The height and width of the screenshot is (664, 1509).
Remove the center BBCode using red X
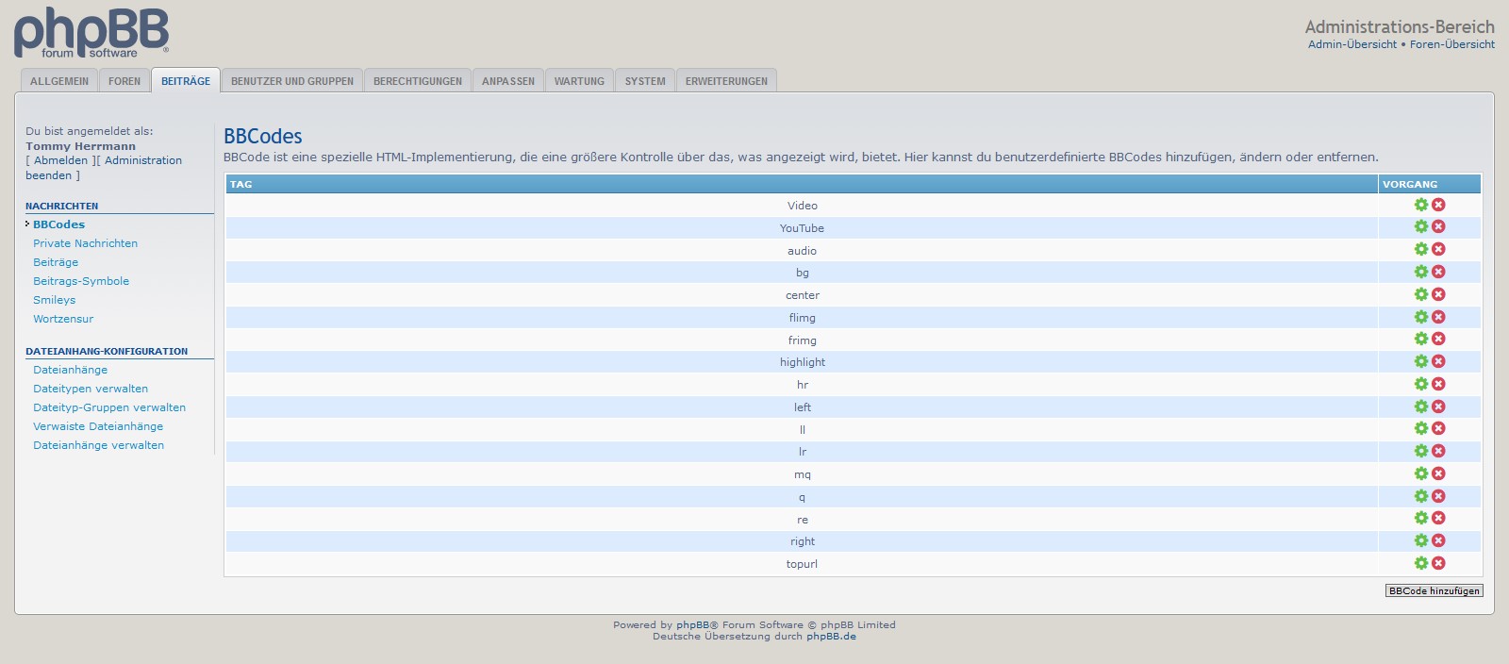coord(1438,294)
